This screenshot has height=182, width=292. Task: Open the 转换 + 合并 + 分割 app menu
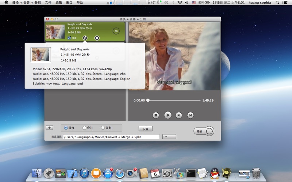(x=26, y=3)
